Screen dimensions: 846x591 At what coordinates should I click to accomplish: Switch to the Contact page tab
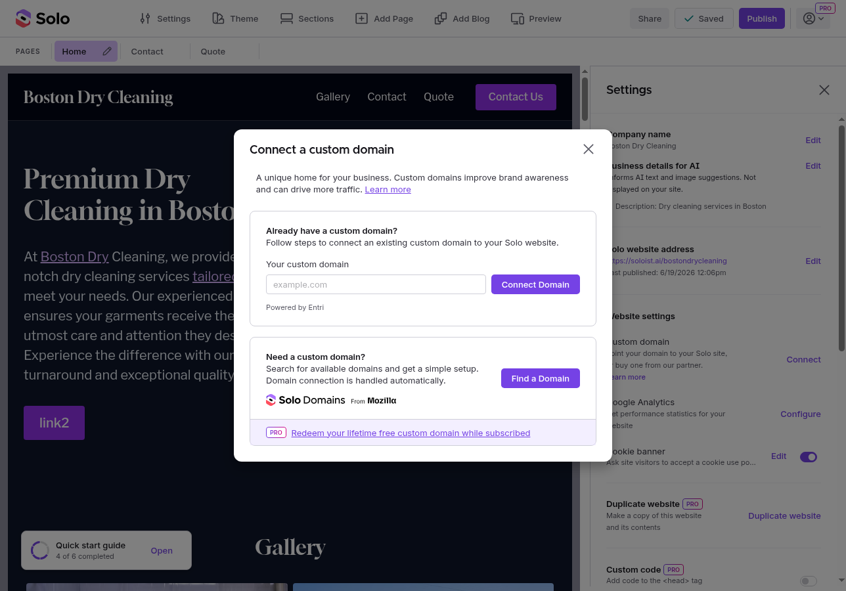click(x=147, y=51)
